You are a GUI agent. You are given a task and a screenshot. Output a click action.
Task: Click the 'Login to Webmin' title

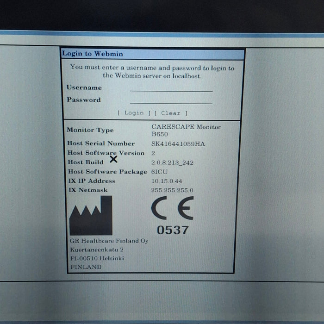point(93,54)
